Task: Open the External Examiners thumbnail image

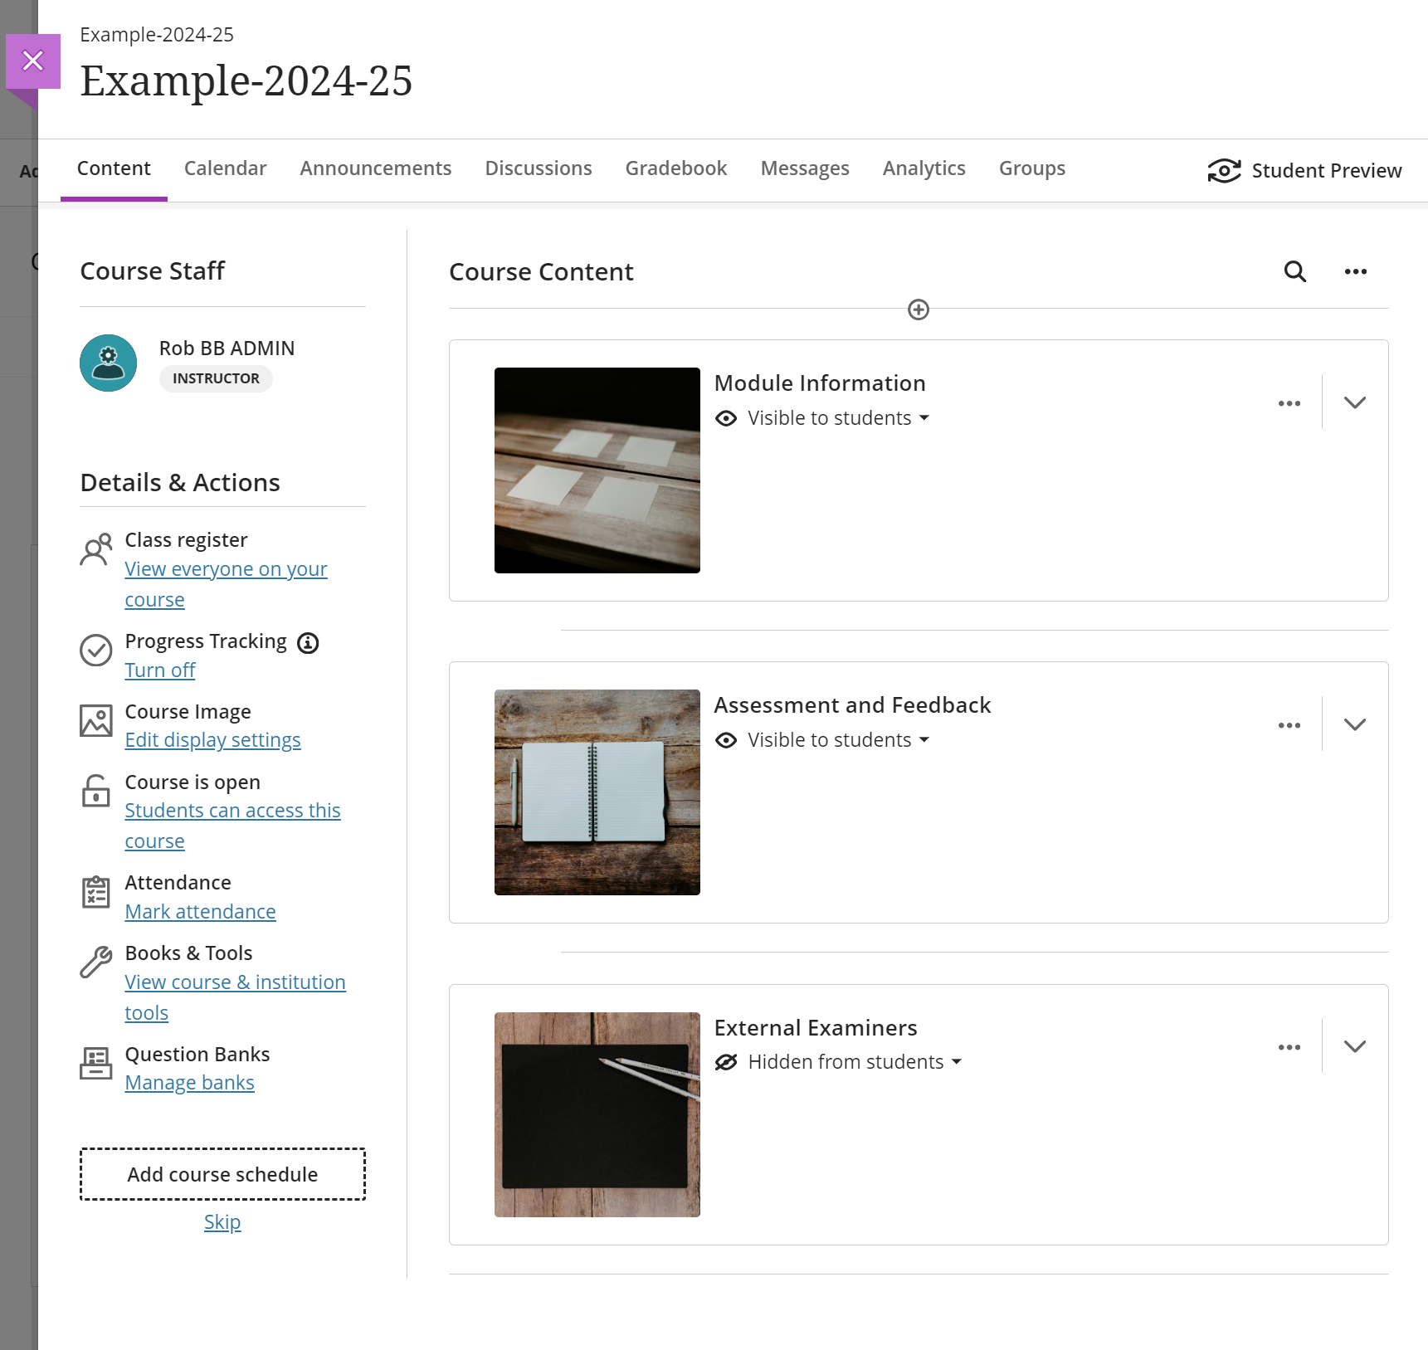Action: pyautogui.click(x=597, y=1114)
